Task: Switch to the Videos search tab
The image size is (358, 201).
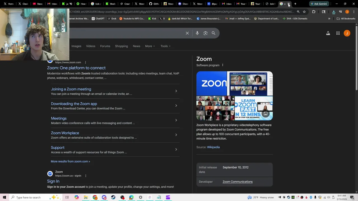Action: tap(91, 46)
